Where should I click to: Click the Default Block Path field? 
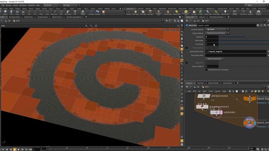236,52
